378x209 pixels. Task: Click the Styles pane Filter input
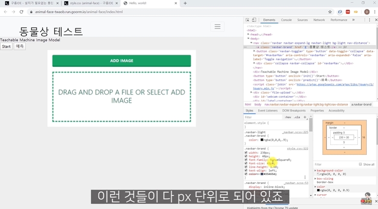click(x=263, y=117)
